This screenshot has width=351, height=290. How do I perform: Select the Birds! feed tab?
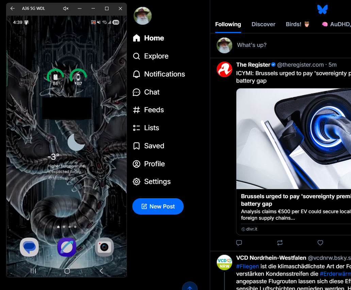tap(298, 24)
